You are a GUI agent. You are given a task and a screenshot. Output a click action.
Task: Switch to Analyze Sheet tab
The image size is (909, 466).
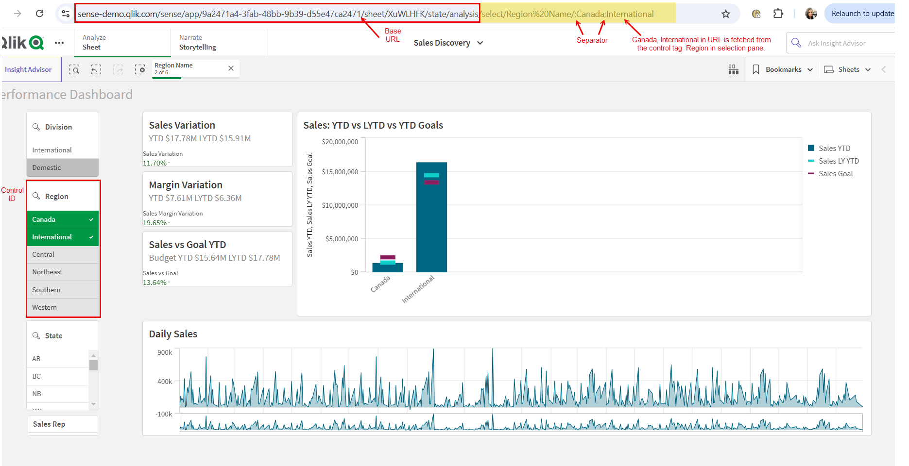122,42
